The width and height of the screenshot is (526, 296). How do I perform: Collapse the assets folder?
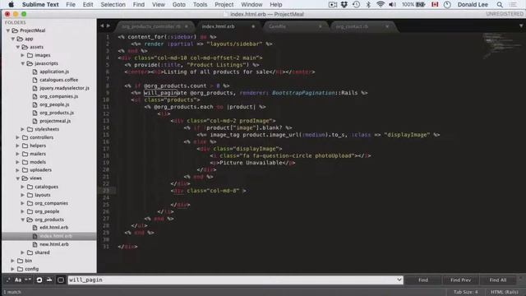[x=18, y=47]
